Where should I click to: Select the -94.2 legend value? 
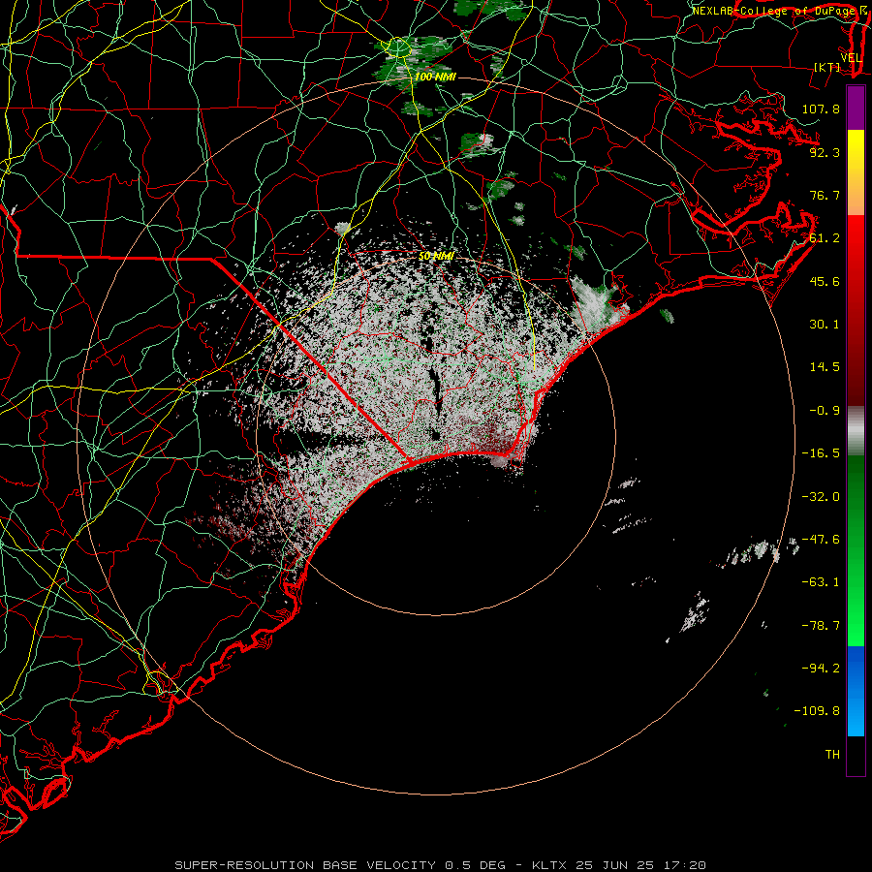[821, 669]
